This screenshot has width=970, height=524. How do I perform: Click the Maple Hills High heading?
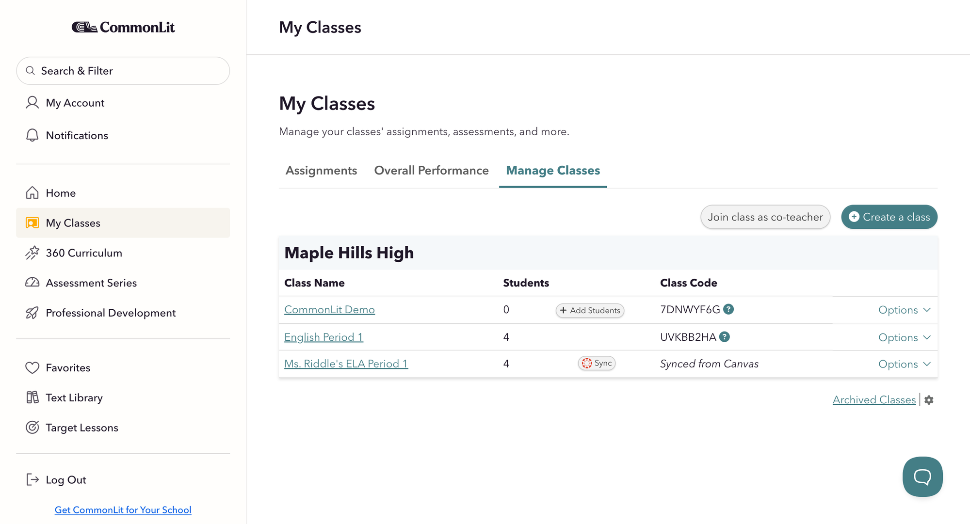(x=349, y=253)
